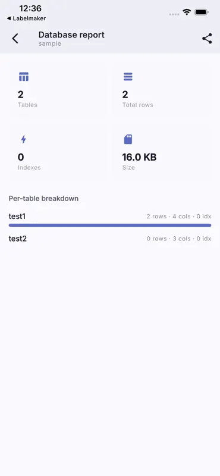Click the Indexes lightning bolt icon
Screen dimensions: 220x476
pos(23,139)
